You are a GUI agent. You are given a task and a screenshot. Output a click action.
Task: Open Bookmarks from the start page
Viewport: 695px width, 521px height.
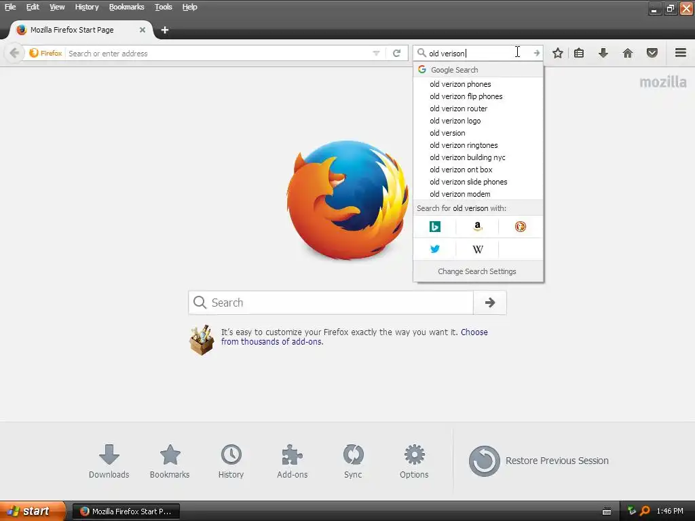tap(170, 461)
